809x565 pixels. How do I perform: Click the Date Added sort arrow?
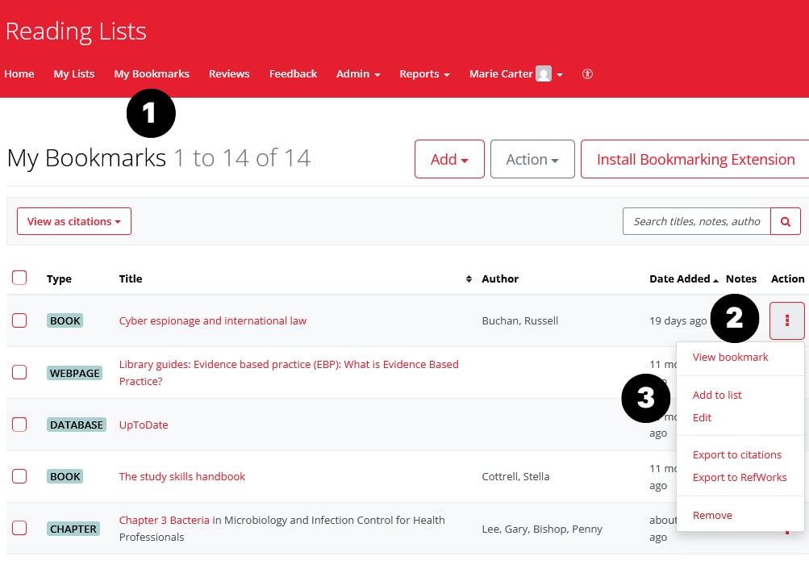[x=715, y=280]
